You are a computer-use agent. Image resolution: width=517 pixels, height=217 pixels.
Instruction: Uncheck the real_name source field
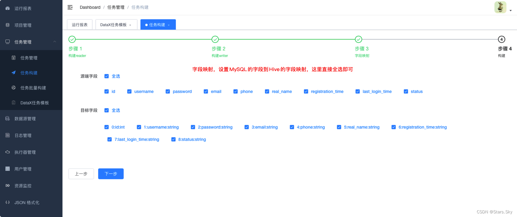tap(267, 91)
